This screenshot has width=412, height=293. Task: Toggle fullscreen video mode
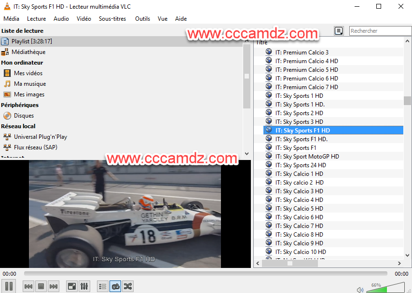click(x=72, y=286)
